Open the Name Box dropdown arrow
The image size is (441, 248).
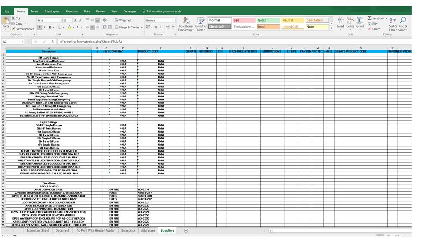[x=22, y=42]
